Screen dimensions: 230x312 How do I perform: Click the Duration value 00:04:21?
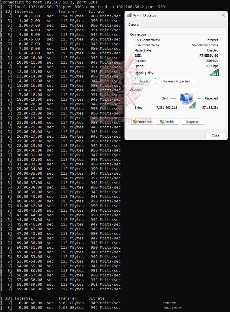pos(212,61)
